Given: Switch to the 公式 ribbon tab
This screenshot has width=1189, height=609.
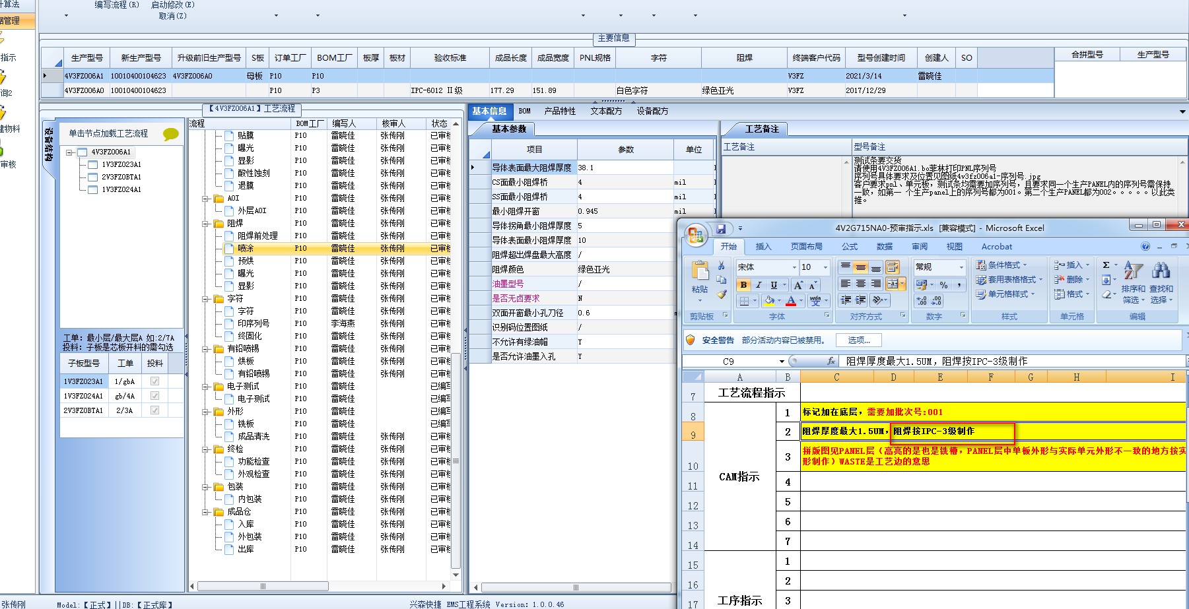Looking at the screenshot, I should 850,247.
